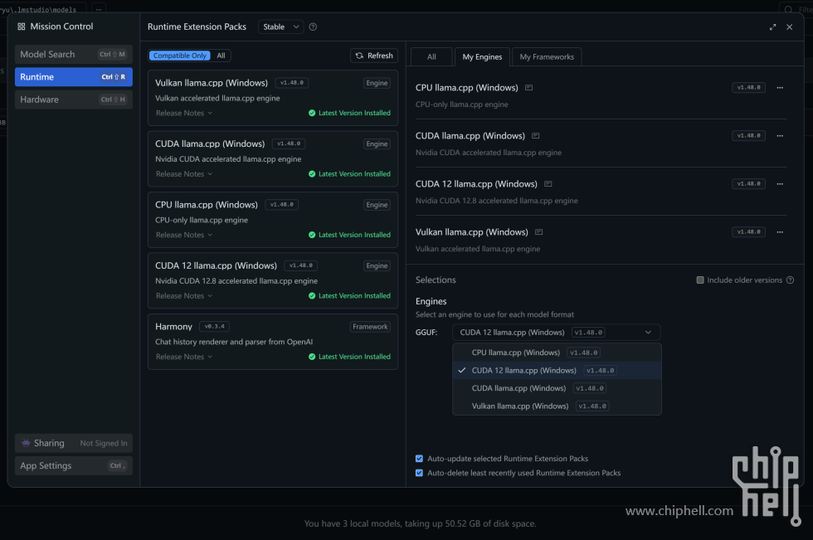Choose CUDA 12 llama.cpp (Windows) in GGUF dropdown list
This screenshot has height=540, width=813.
click(557, 371)
